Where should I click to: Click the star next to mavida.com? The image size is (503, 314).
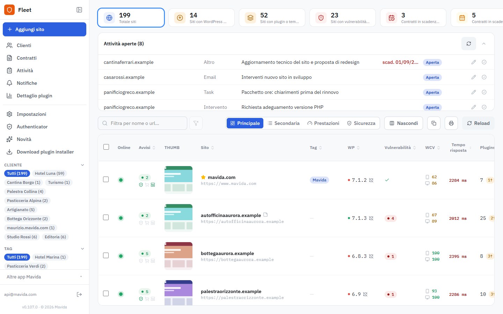pos(203,177)
